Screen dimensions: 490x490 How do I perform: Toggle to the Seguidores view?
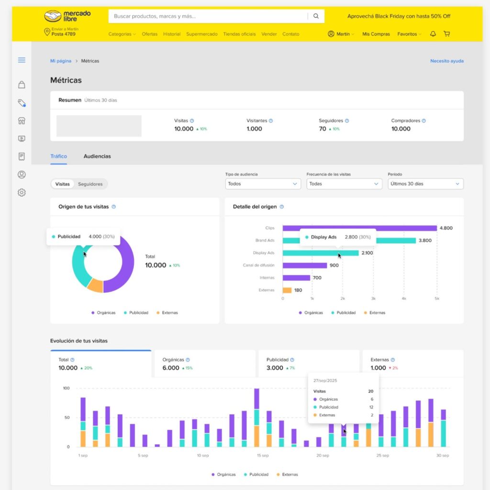click(x=91, y=184)
